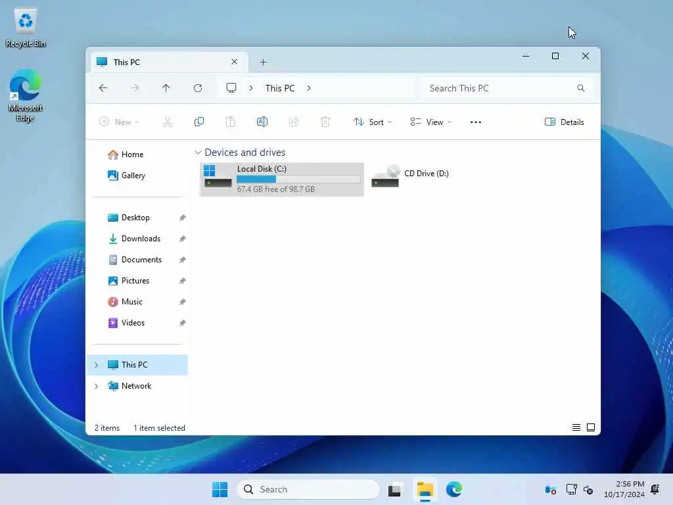Close the This PC tab

coord(235,62)
